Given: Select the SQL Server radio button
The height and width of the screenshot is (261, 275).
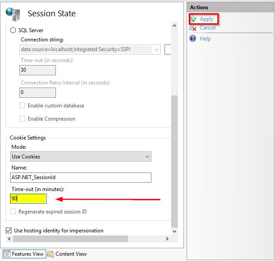Looking at the screenshot, I should click(x=13, y=30).
